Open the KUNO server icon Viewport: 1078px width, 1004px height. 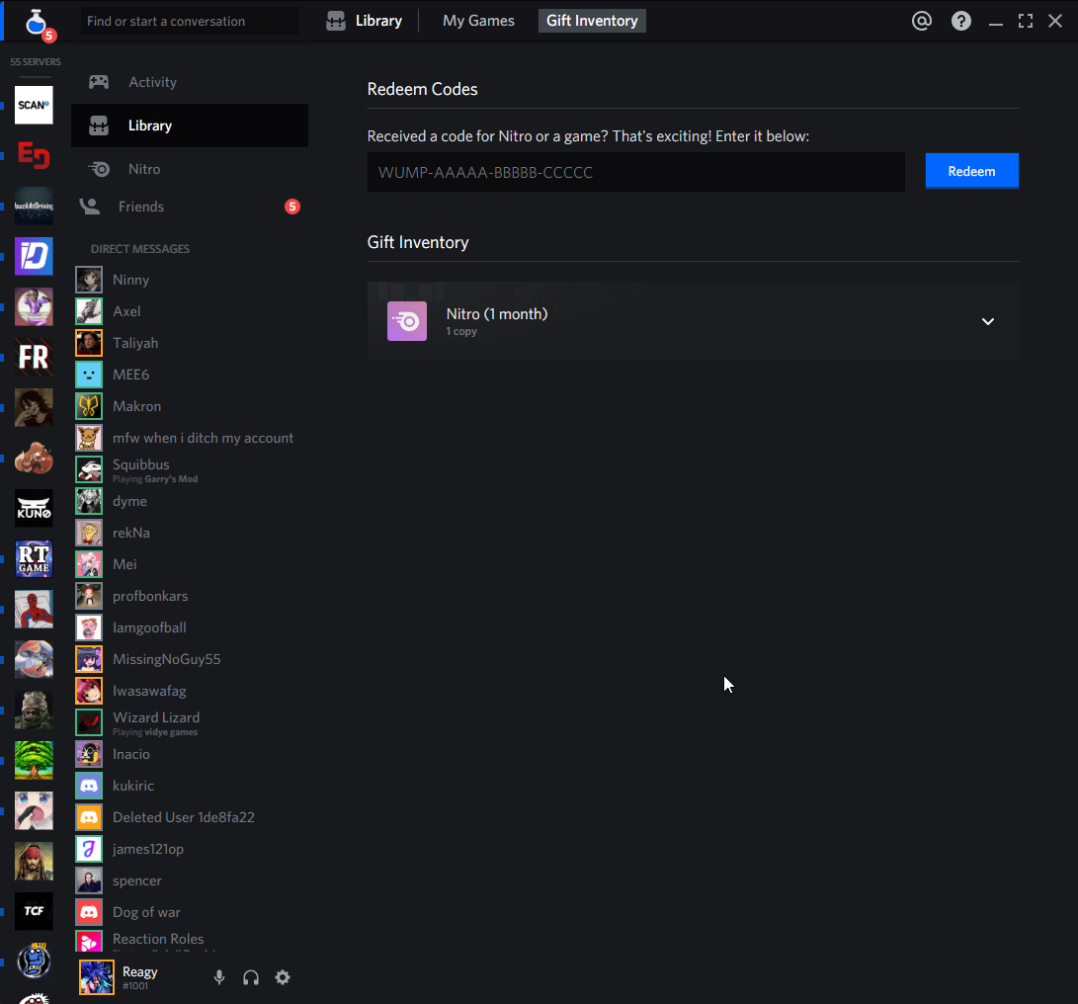pos(34,508)
